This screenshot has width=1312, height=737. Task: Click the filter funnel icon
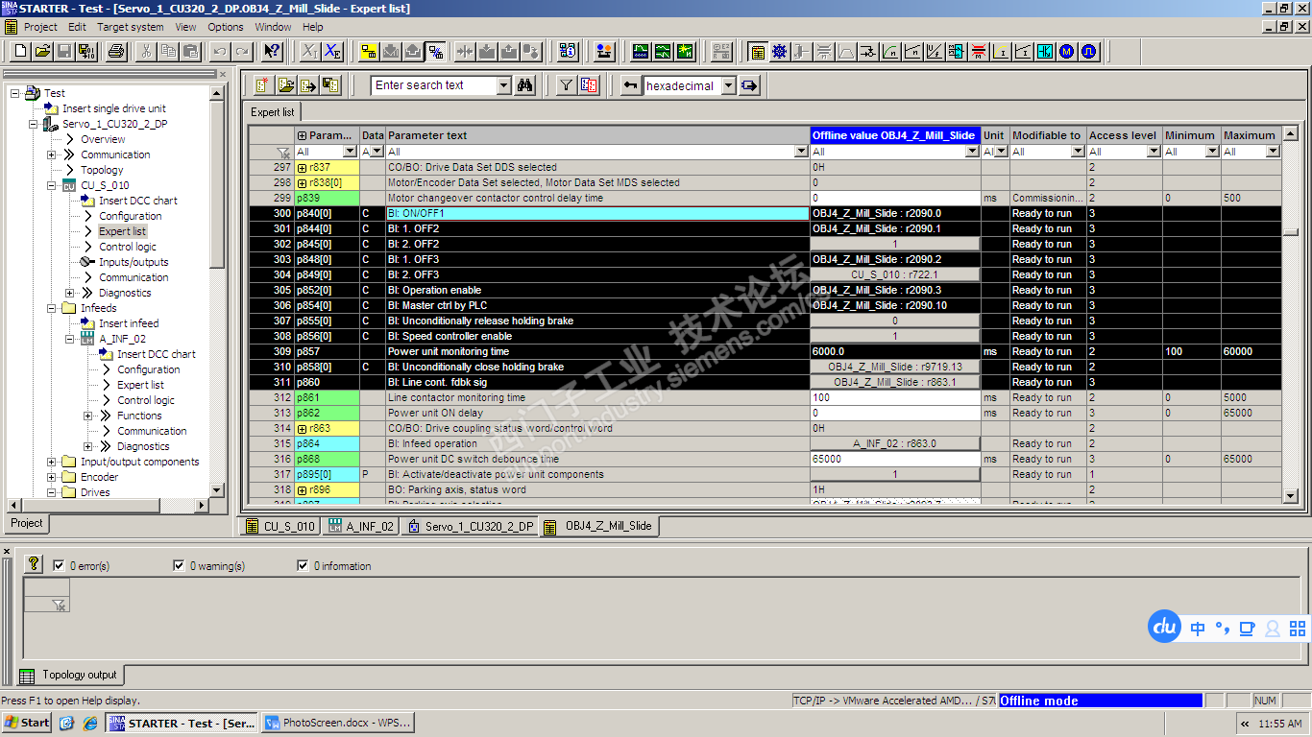567,85
